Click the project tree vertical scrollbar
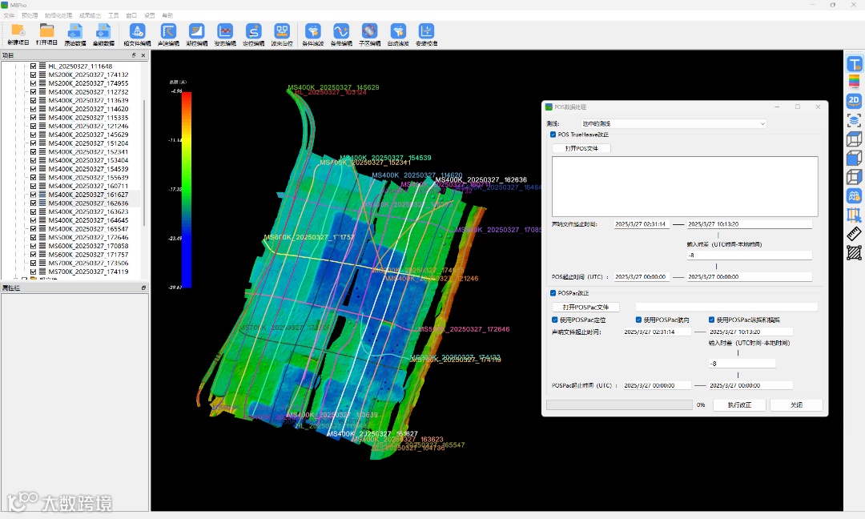The image size is (865, 519). coord(144,163)
